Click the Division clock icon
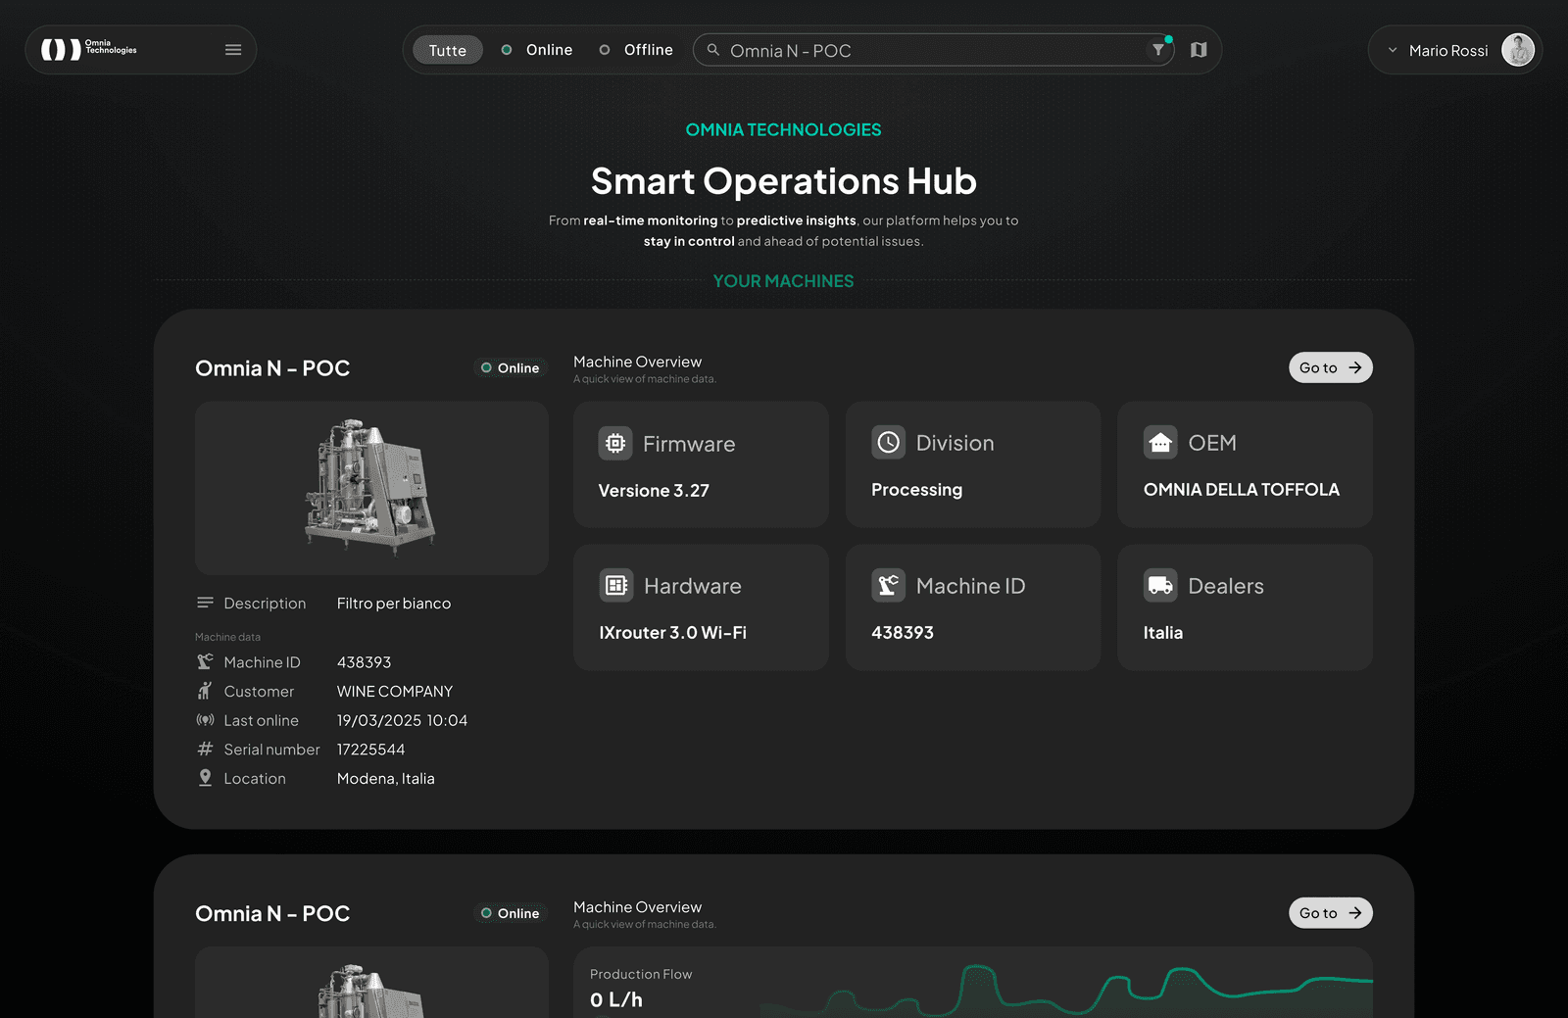This screenshot has height=1018, width=1568. tap(888, 443)
